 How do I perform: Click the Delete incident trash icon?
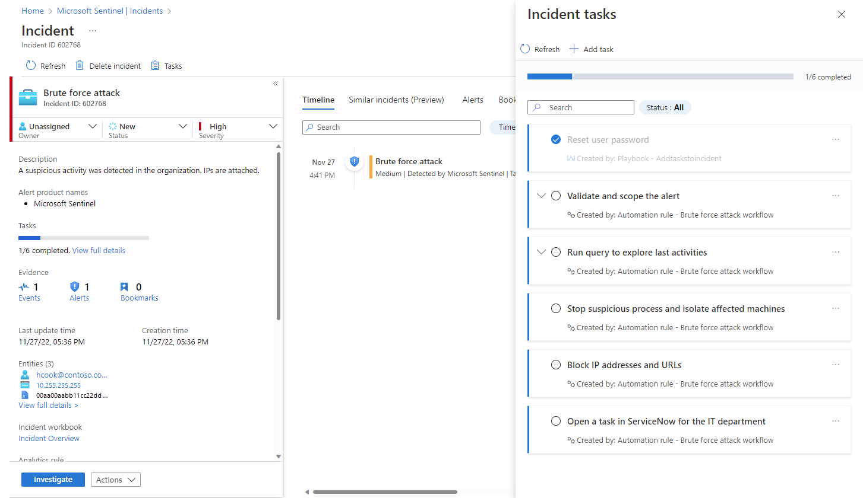coord(80,66)
